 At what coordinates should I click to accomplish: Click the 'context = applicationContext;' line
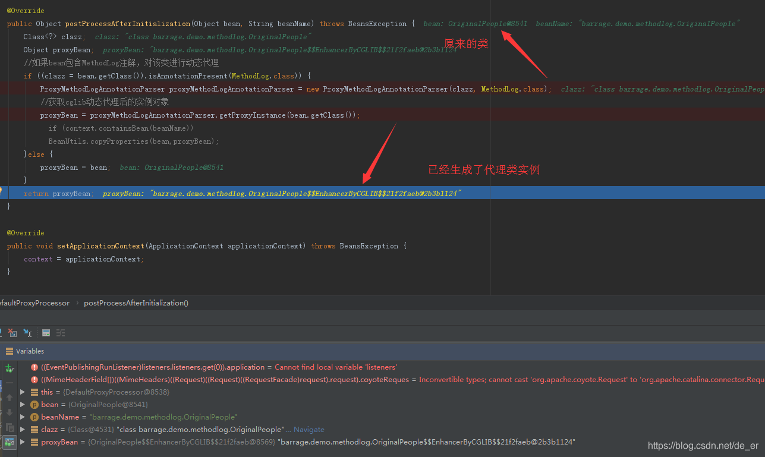click(84, 259)
